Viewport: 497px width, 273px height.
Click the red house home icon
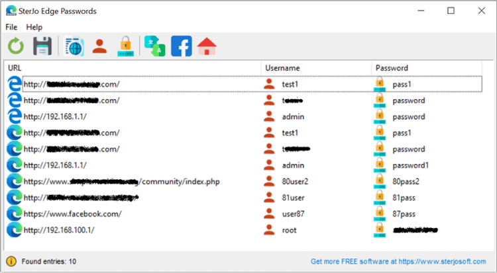(207, 46)
